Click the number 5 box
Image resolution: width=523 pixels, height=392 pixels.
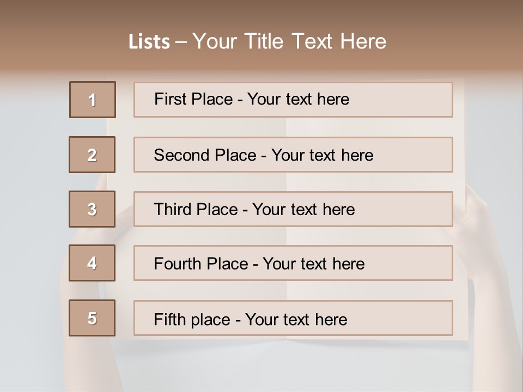pos(92,318)
